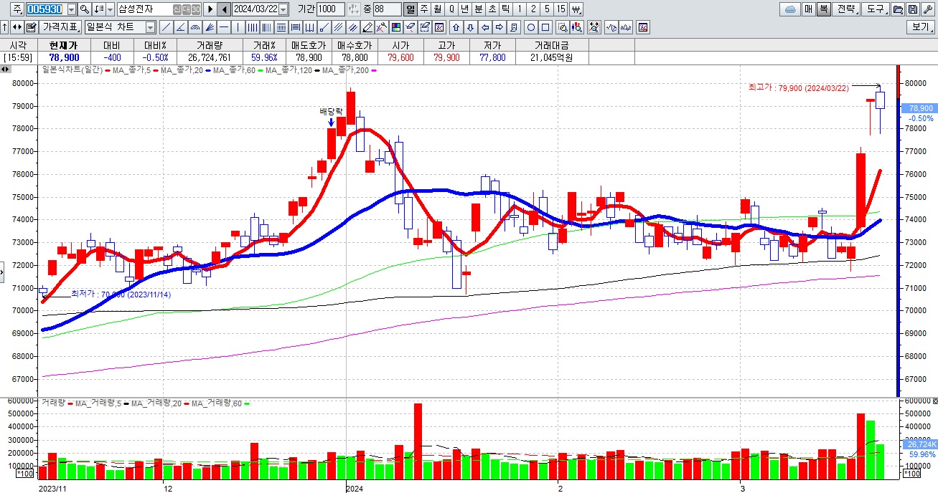Insert an up arrow marker

456,27
